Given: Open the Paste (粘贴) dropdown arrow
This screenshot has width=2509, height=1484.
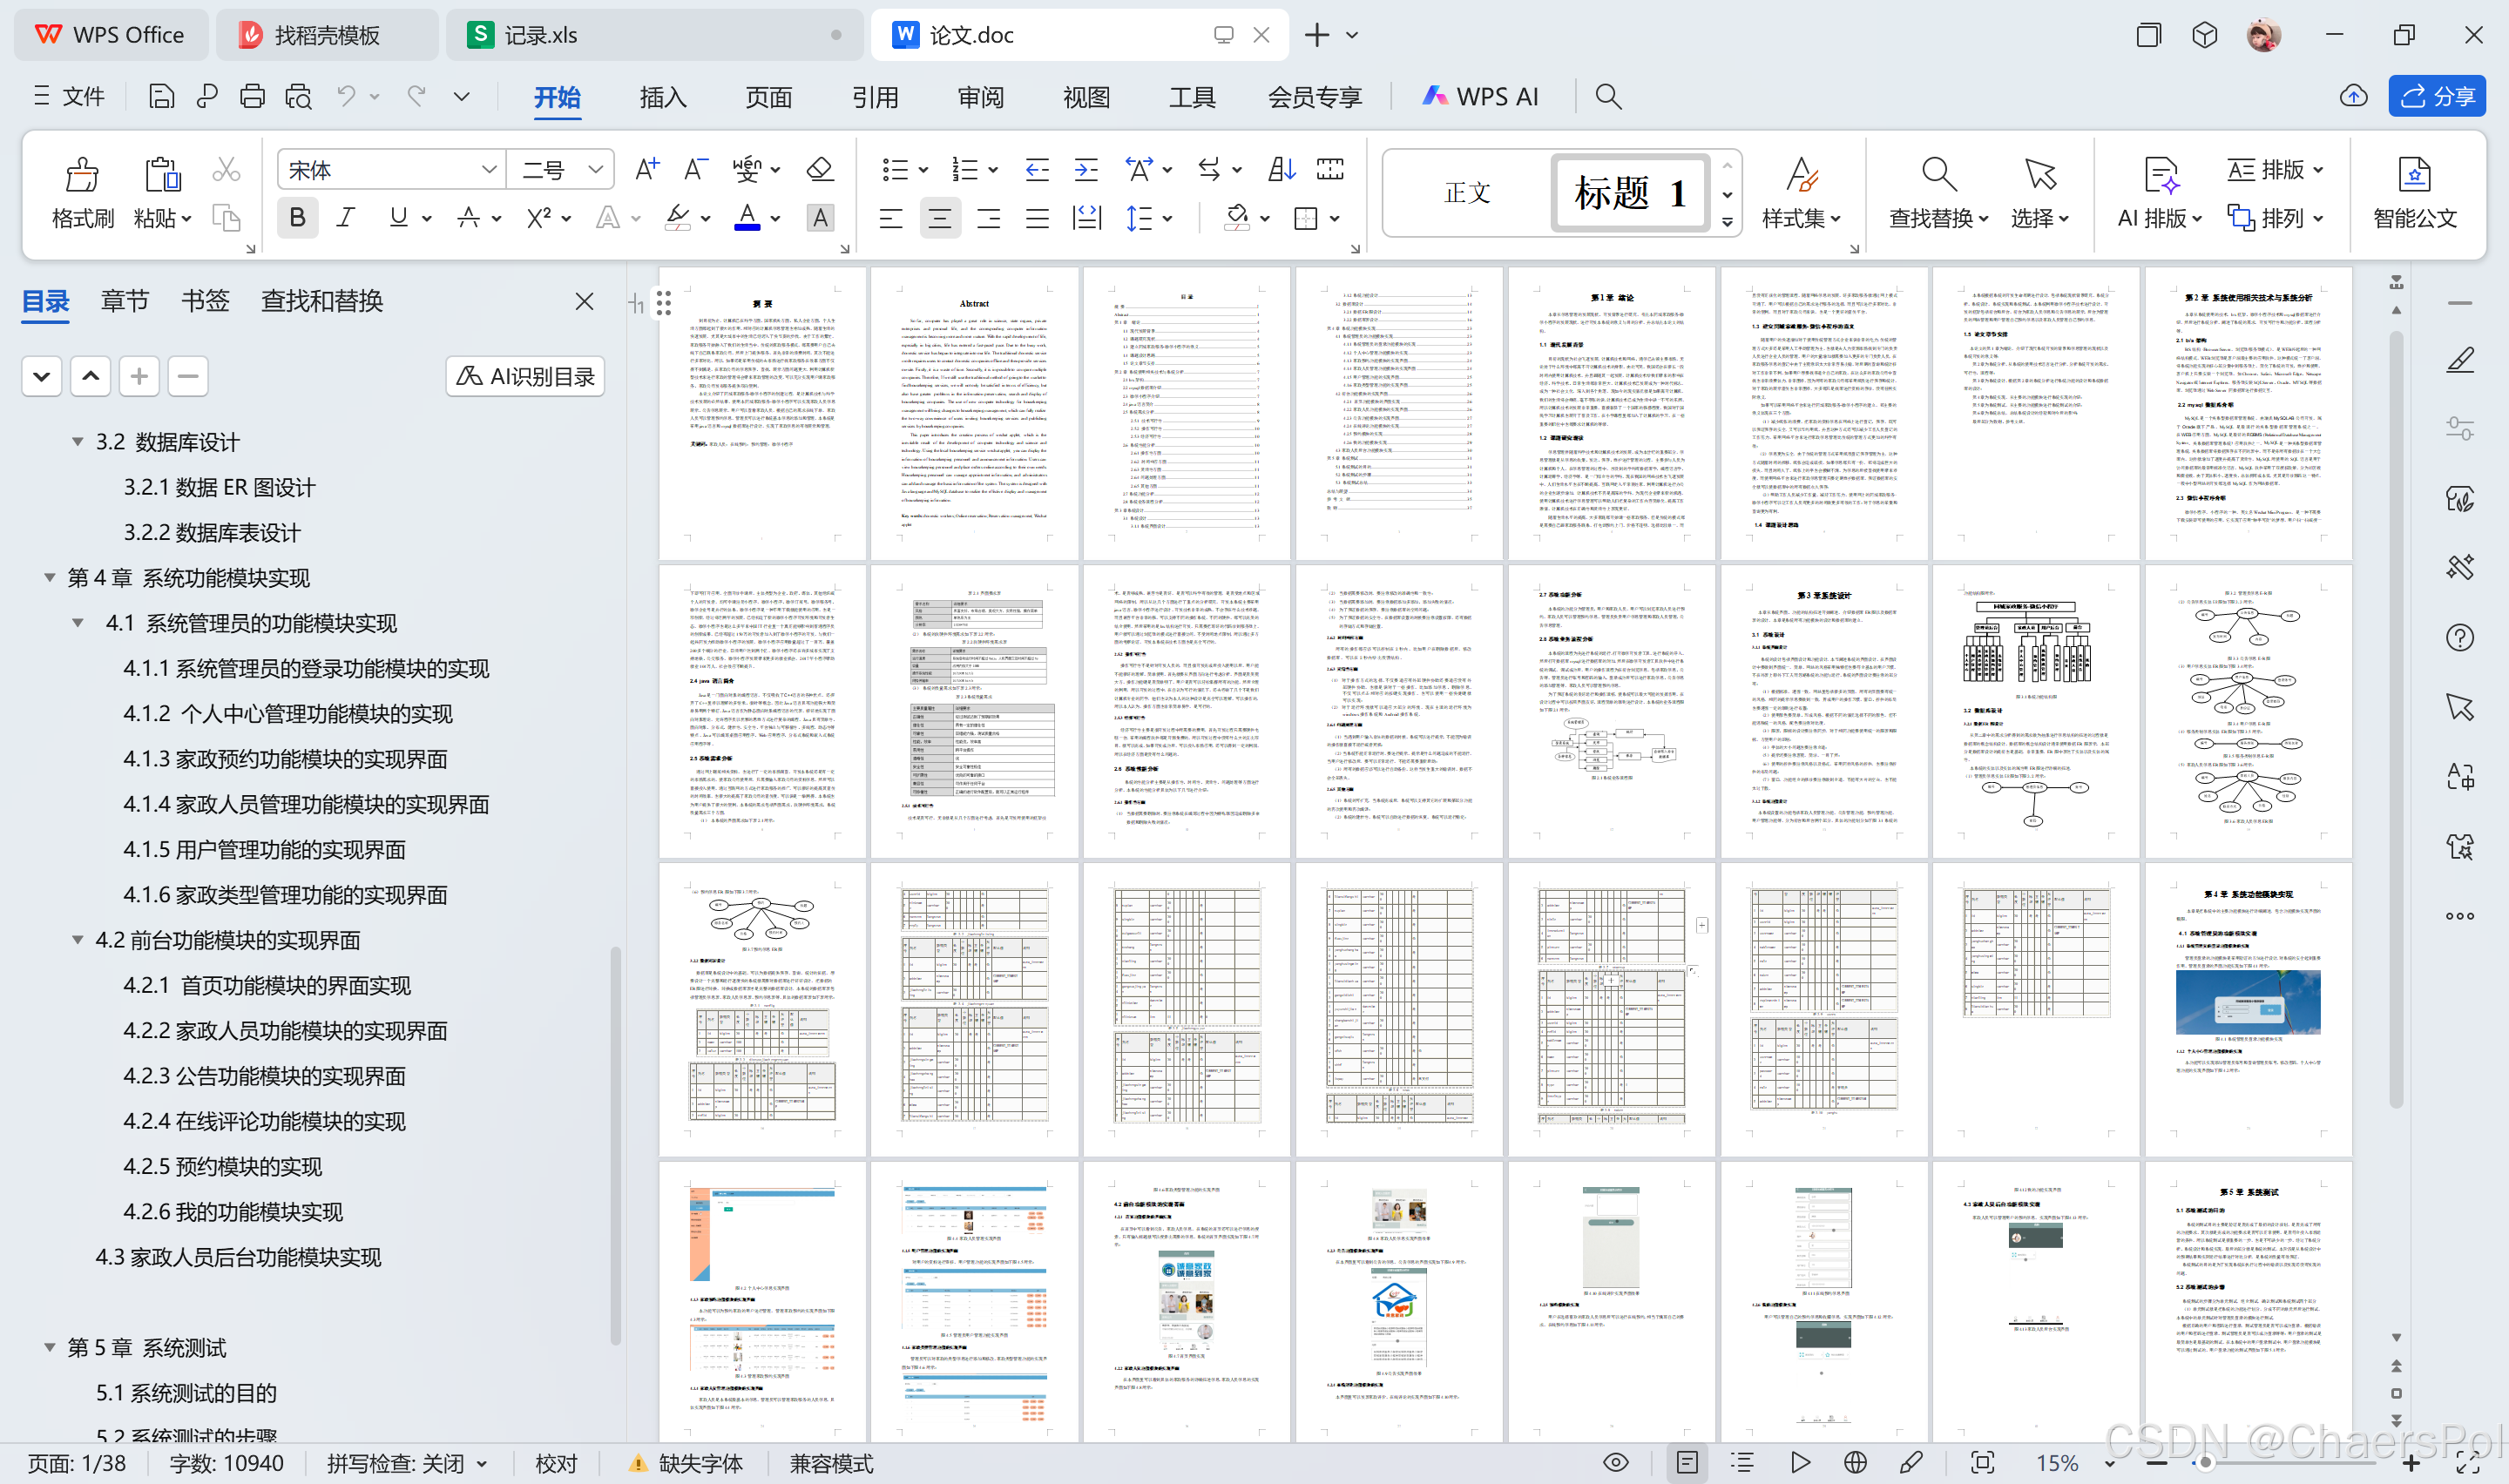Looking at the screenshot, I should coord(187,218).
